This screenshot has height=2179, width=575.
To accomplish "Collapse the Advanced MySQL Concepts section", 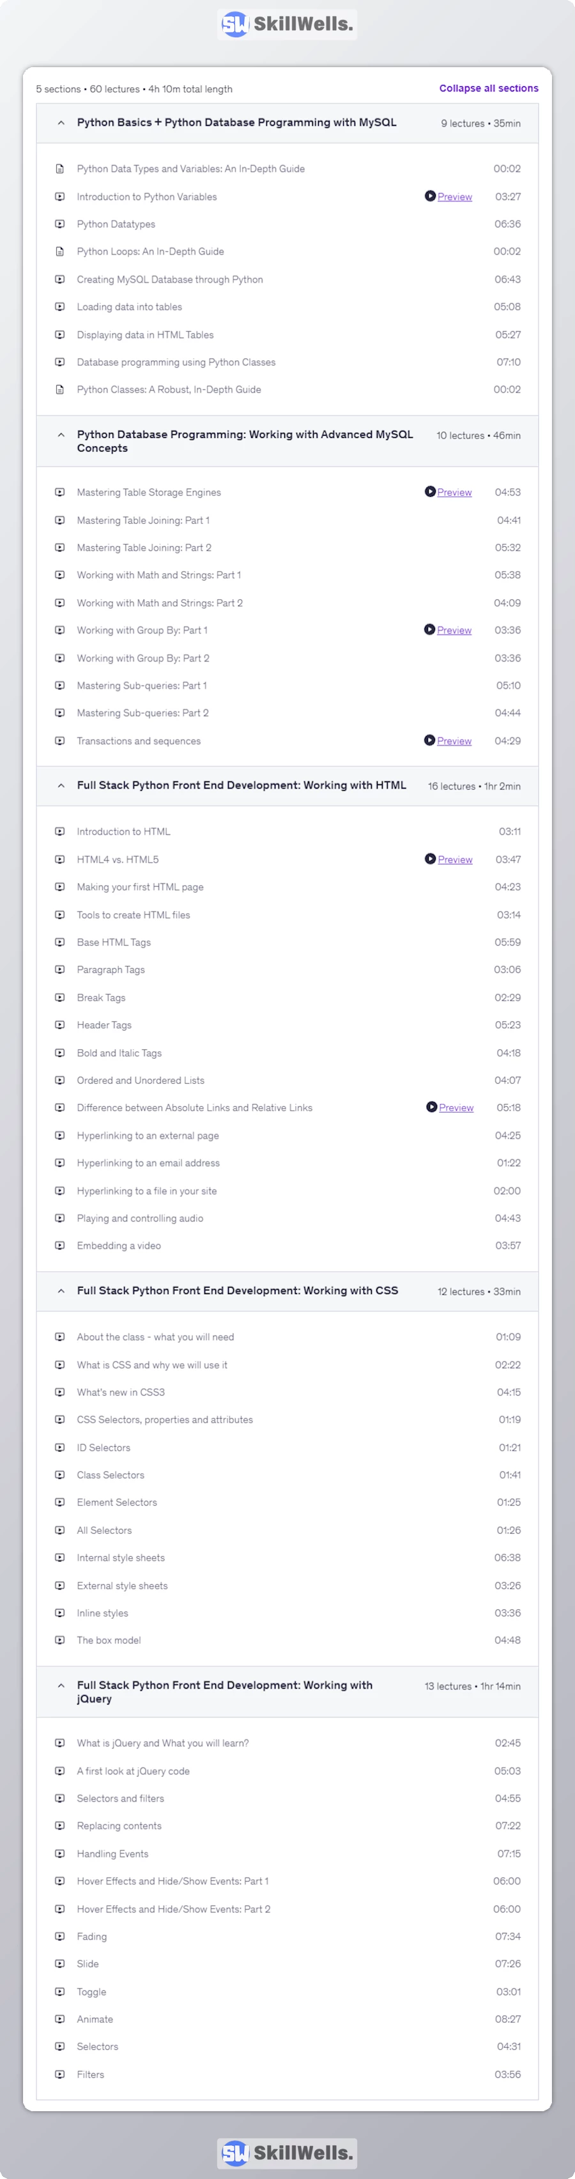I will coord(61,435).
